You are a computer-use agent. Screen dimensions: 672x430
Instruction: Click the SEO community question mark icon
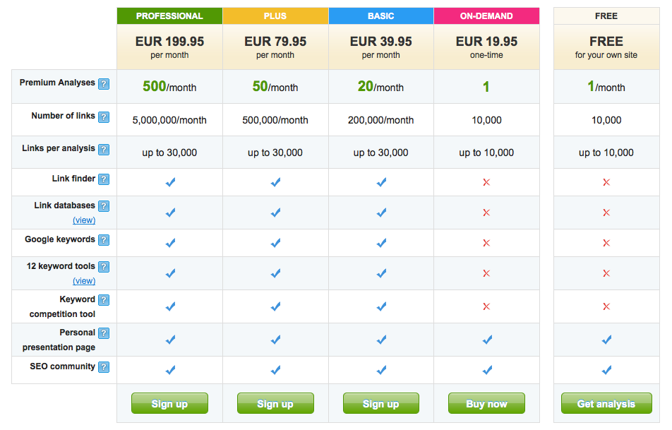104,367
